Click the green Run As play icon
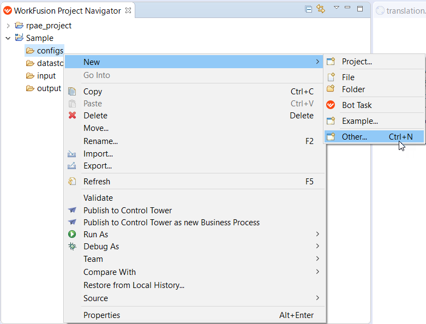 [x=72, y=234]
